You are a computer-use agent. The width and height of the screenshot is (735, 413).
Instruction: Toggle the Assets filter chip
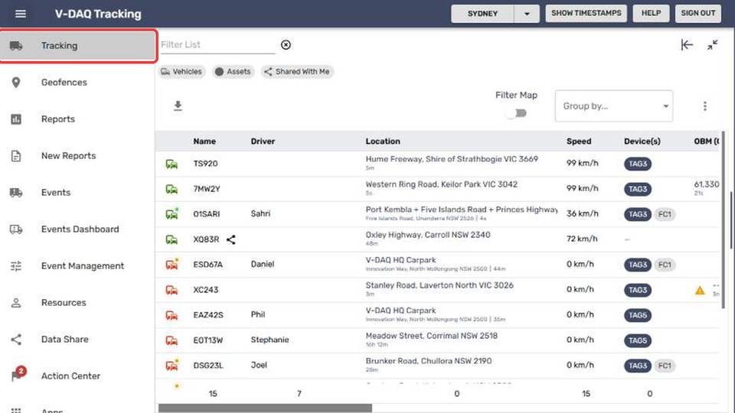click(x=233, y=72)
